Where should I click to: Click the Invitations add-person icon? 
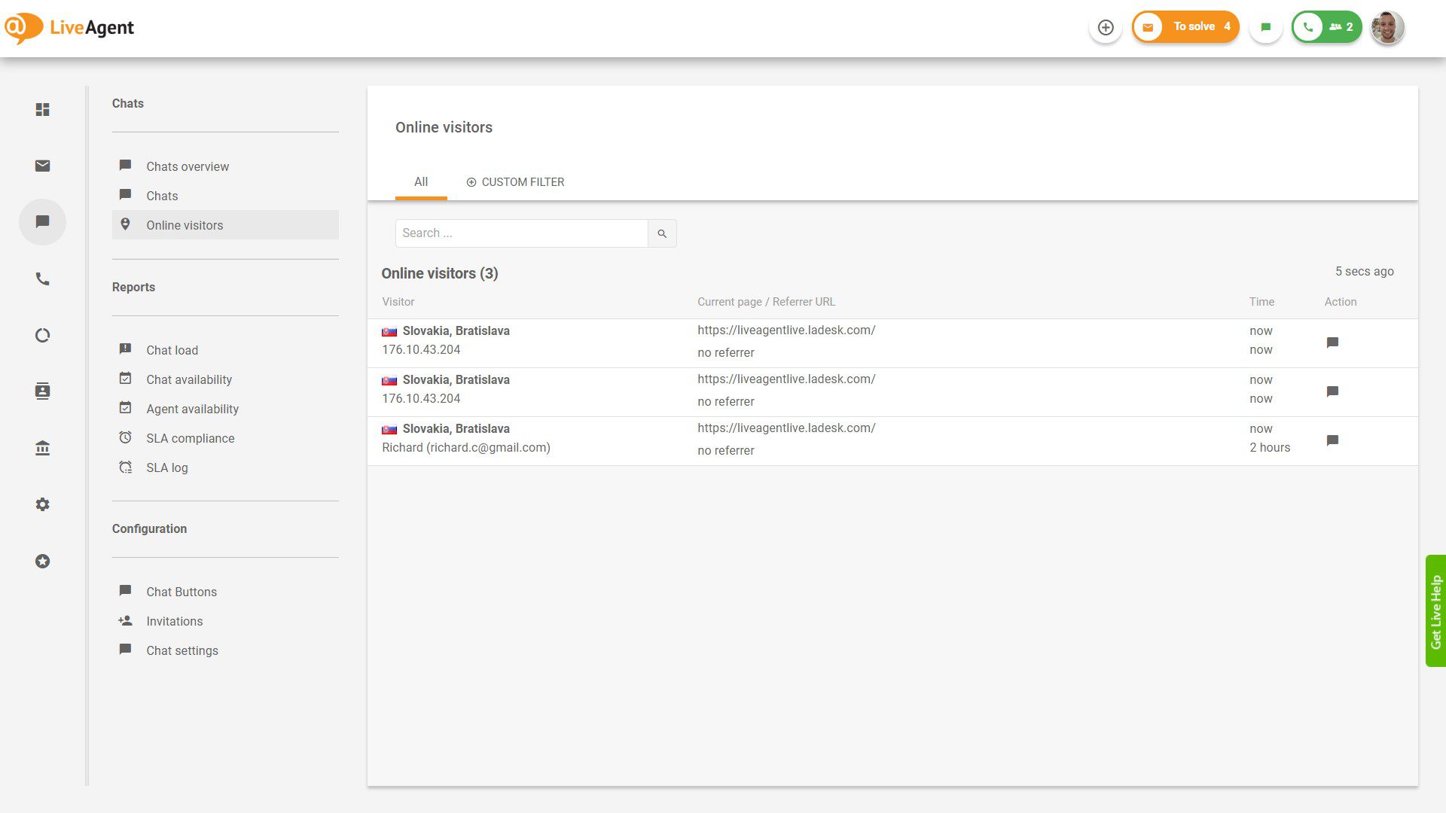point(125,620)
